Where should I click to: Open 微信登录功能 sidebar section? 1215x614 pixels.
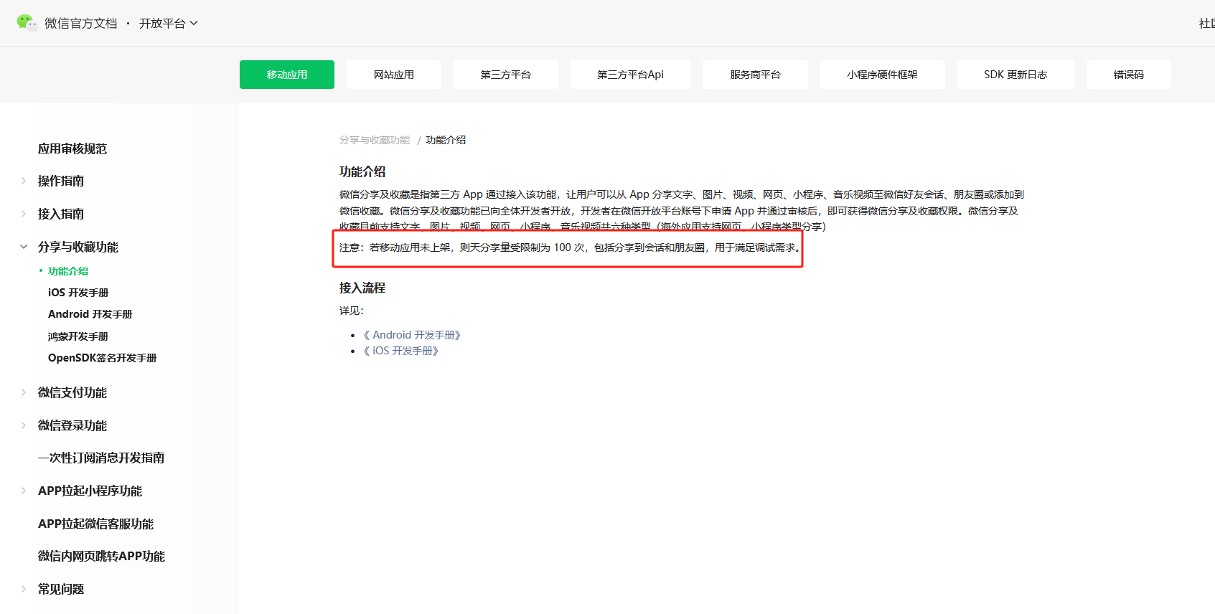click(72, 425)
